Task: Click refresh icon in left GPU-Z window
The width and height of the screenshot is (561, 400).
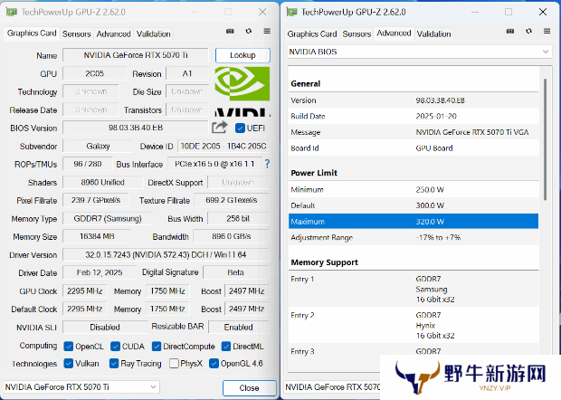Action: (249, 31)
